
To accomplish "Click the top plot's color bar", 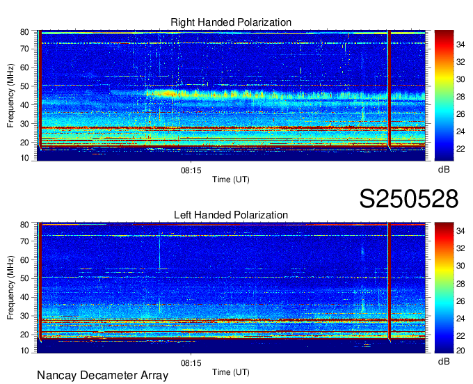I will pos(444,95).
